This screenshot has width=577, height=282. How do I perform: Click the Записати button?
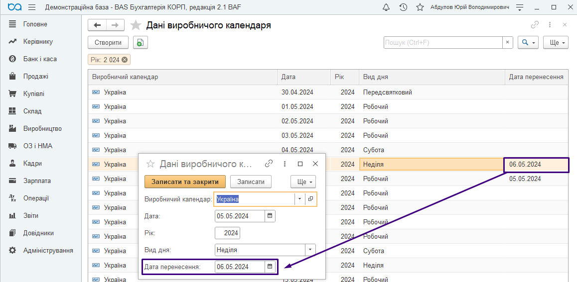(251, 182)
